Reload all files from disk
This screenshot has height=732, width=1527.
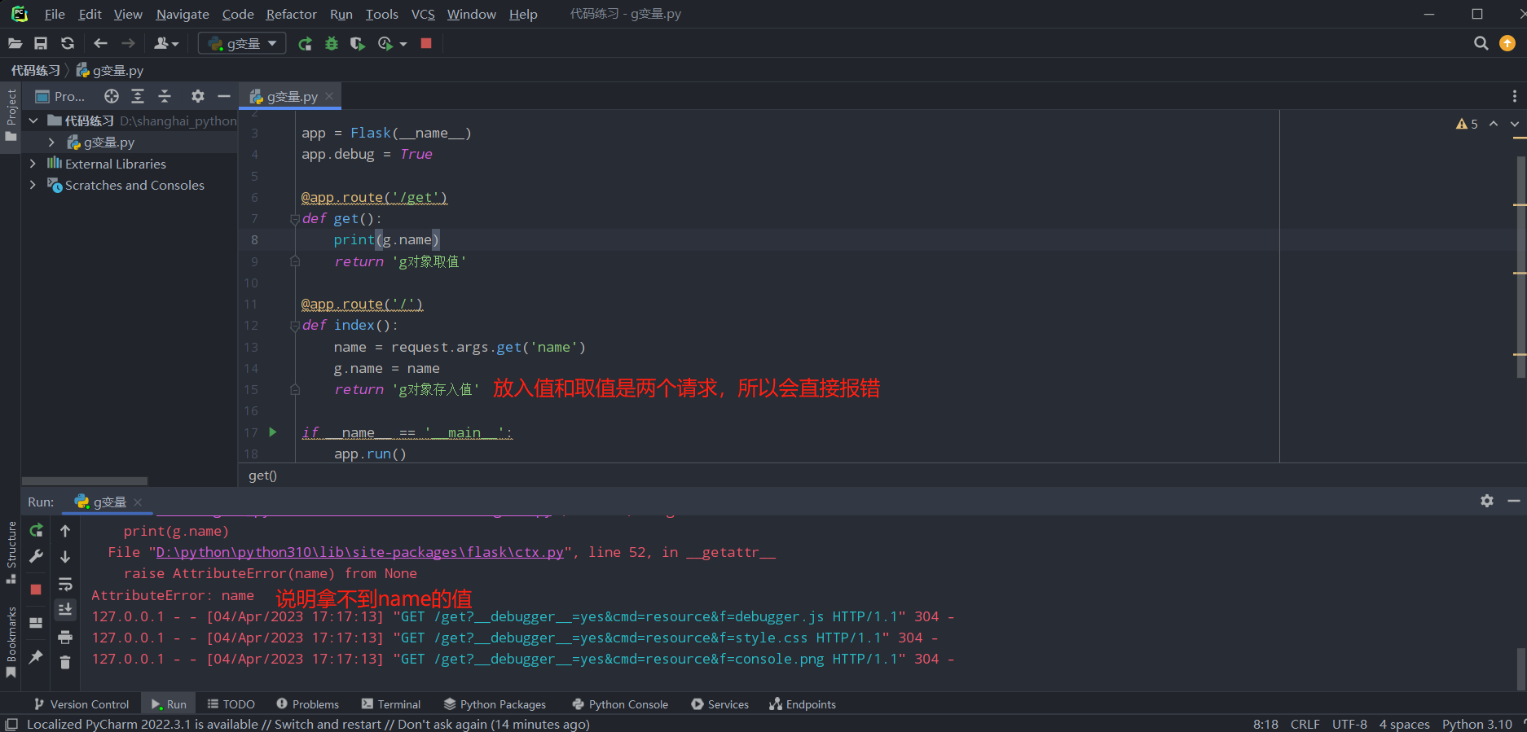click(68, 43)
